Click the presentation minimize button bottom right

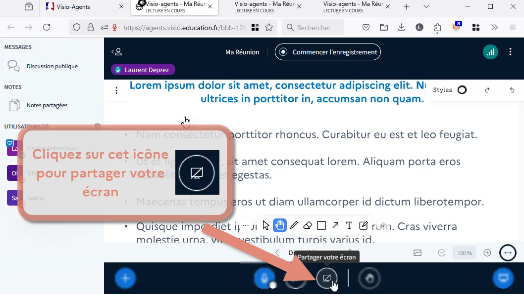pyautogui.click(x=503, y=278)
